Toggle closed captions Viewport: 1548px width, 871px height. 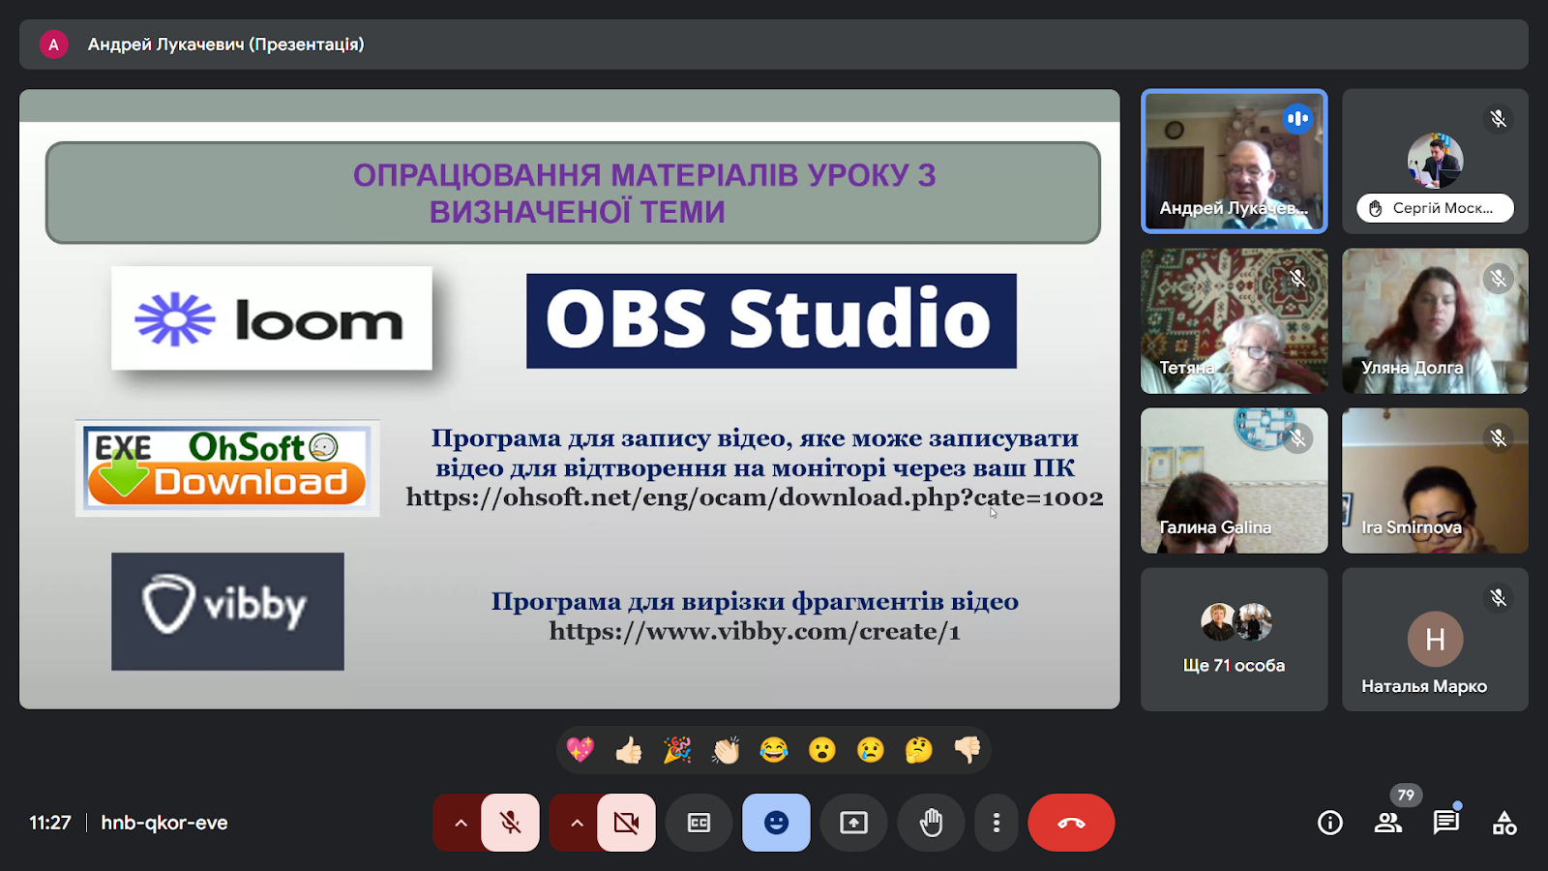pyautogui.click(x=699, y=823)
